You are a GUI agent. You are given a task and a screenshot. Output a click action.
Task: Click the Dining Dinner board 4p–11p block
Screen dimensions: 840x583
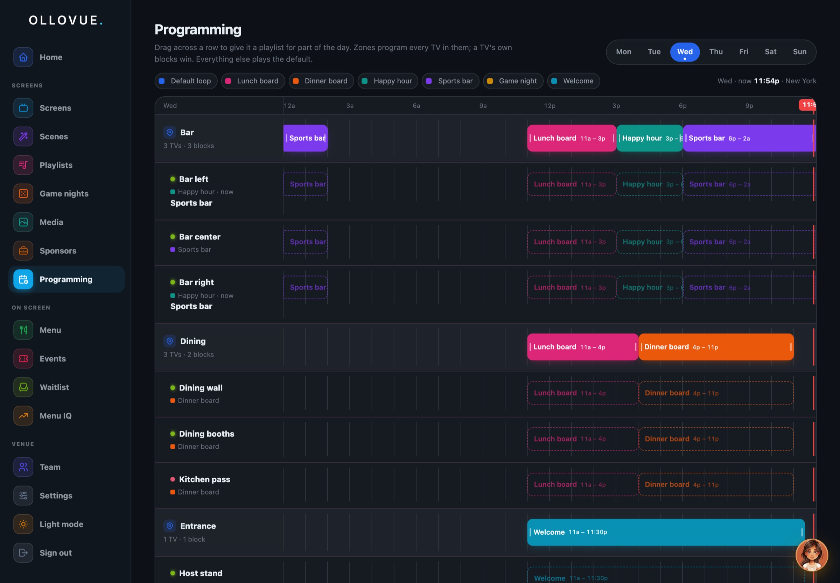716,347
